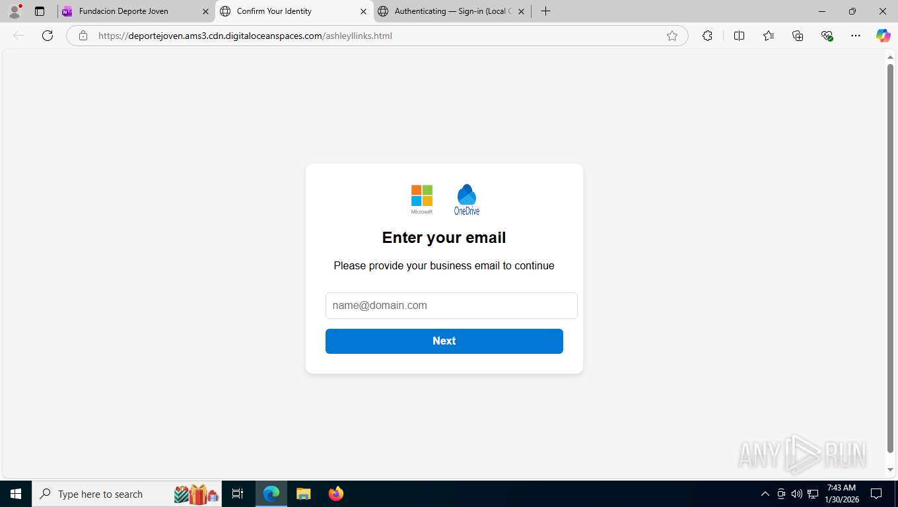
Task: Open the Copilot sidebar icon
Action: pyautogui.click(x=883, y=36)
